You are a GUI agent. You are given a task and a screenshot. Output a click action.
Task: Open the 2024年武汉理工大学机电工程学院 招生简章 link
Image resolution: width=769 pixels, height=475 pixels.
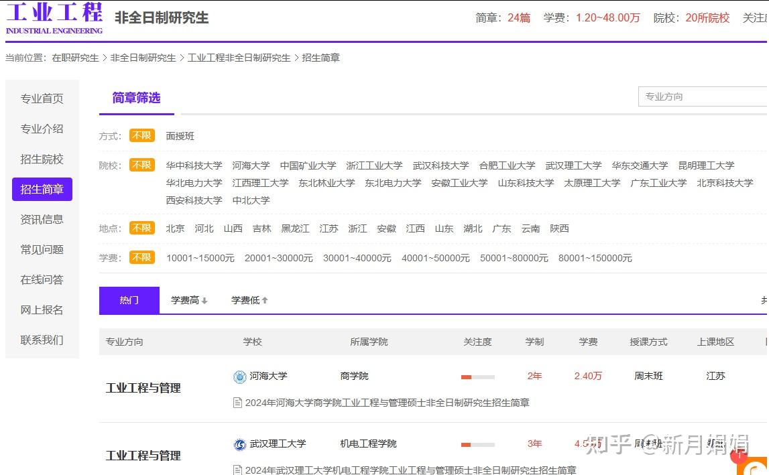pos(410,470)
